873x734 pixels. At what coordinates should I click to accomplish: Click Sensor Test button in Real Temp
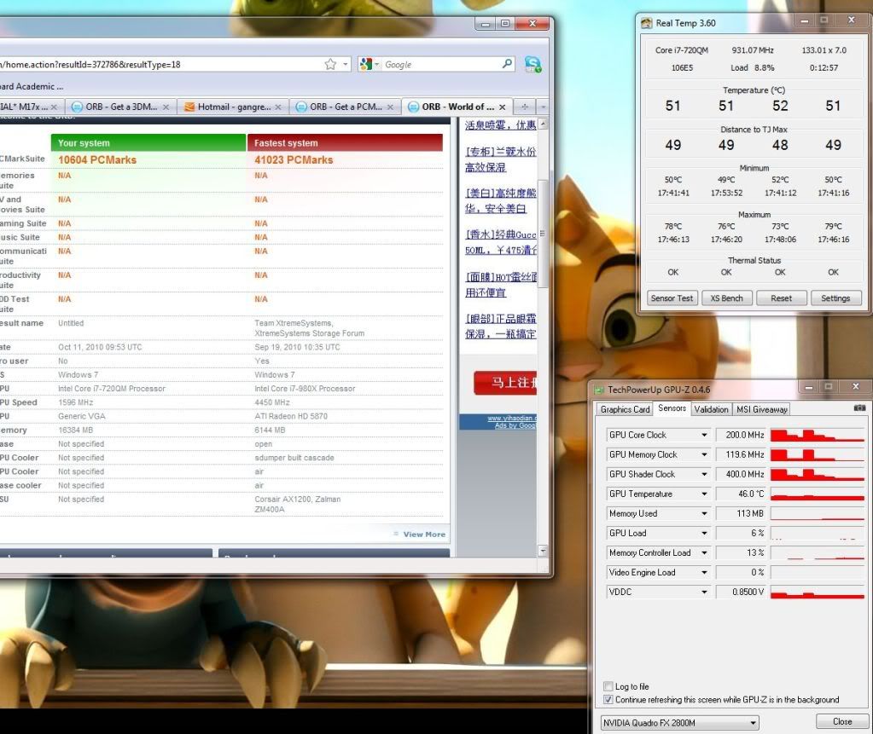pyautogui.click(x=672, y=298)
